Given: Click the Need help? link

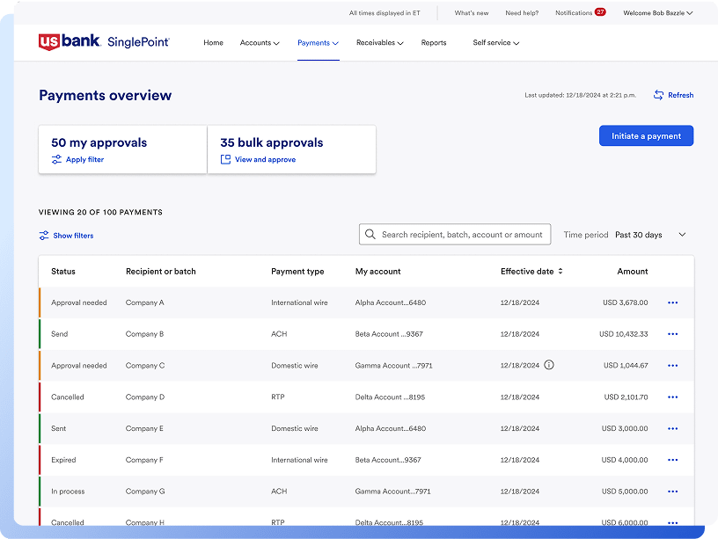Looking at the screenshot, I should tap(522, 13).
